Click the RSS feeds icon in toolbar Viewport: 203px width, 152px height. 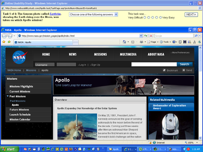pos(133,42)
